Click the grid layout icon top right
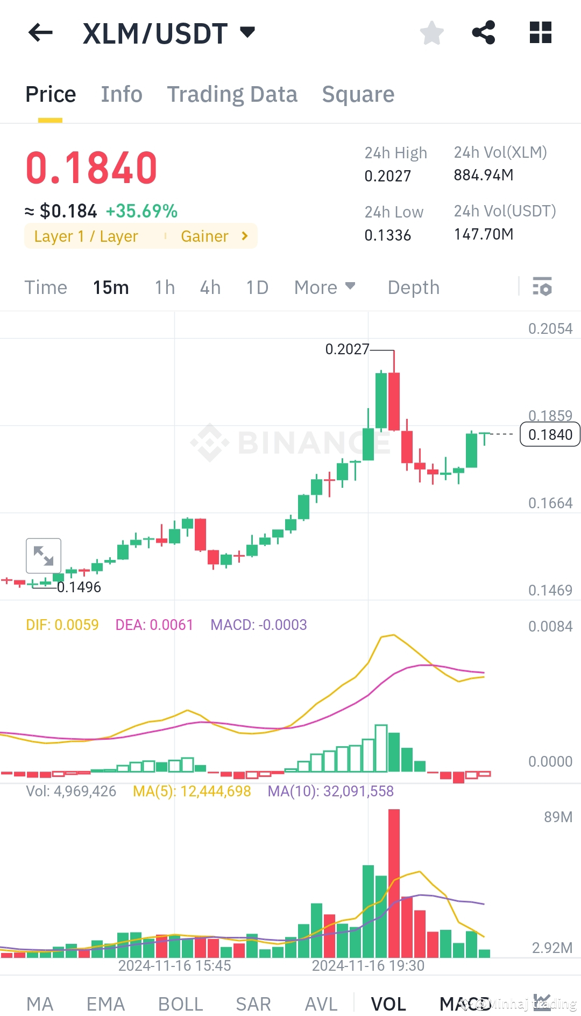581x1016 pixels. click(x=540, y=32)
